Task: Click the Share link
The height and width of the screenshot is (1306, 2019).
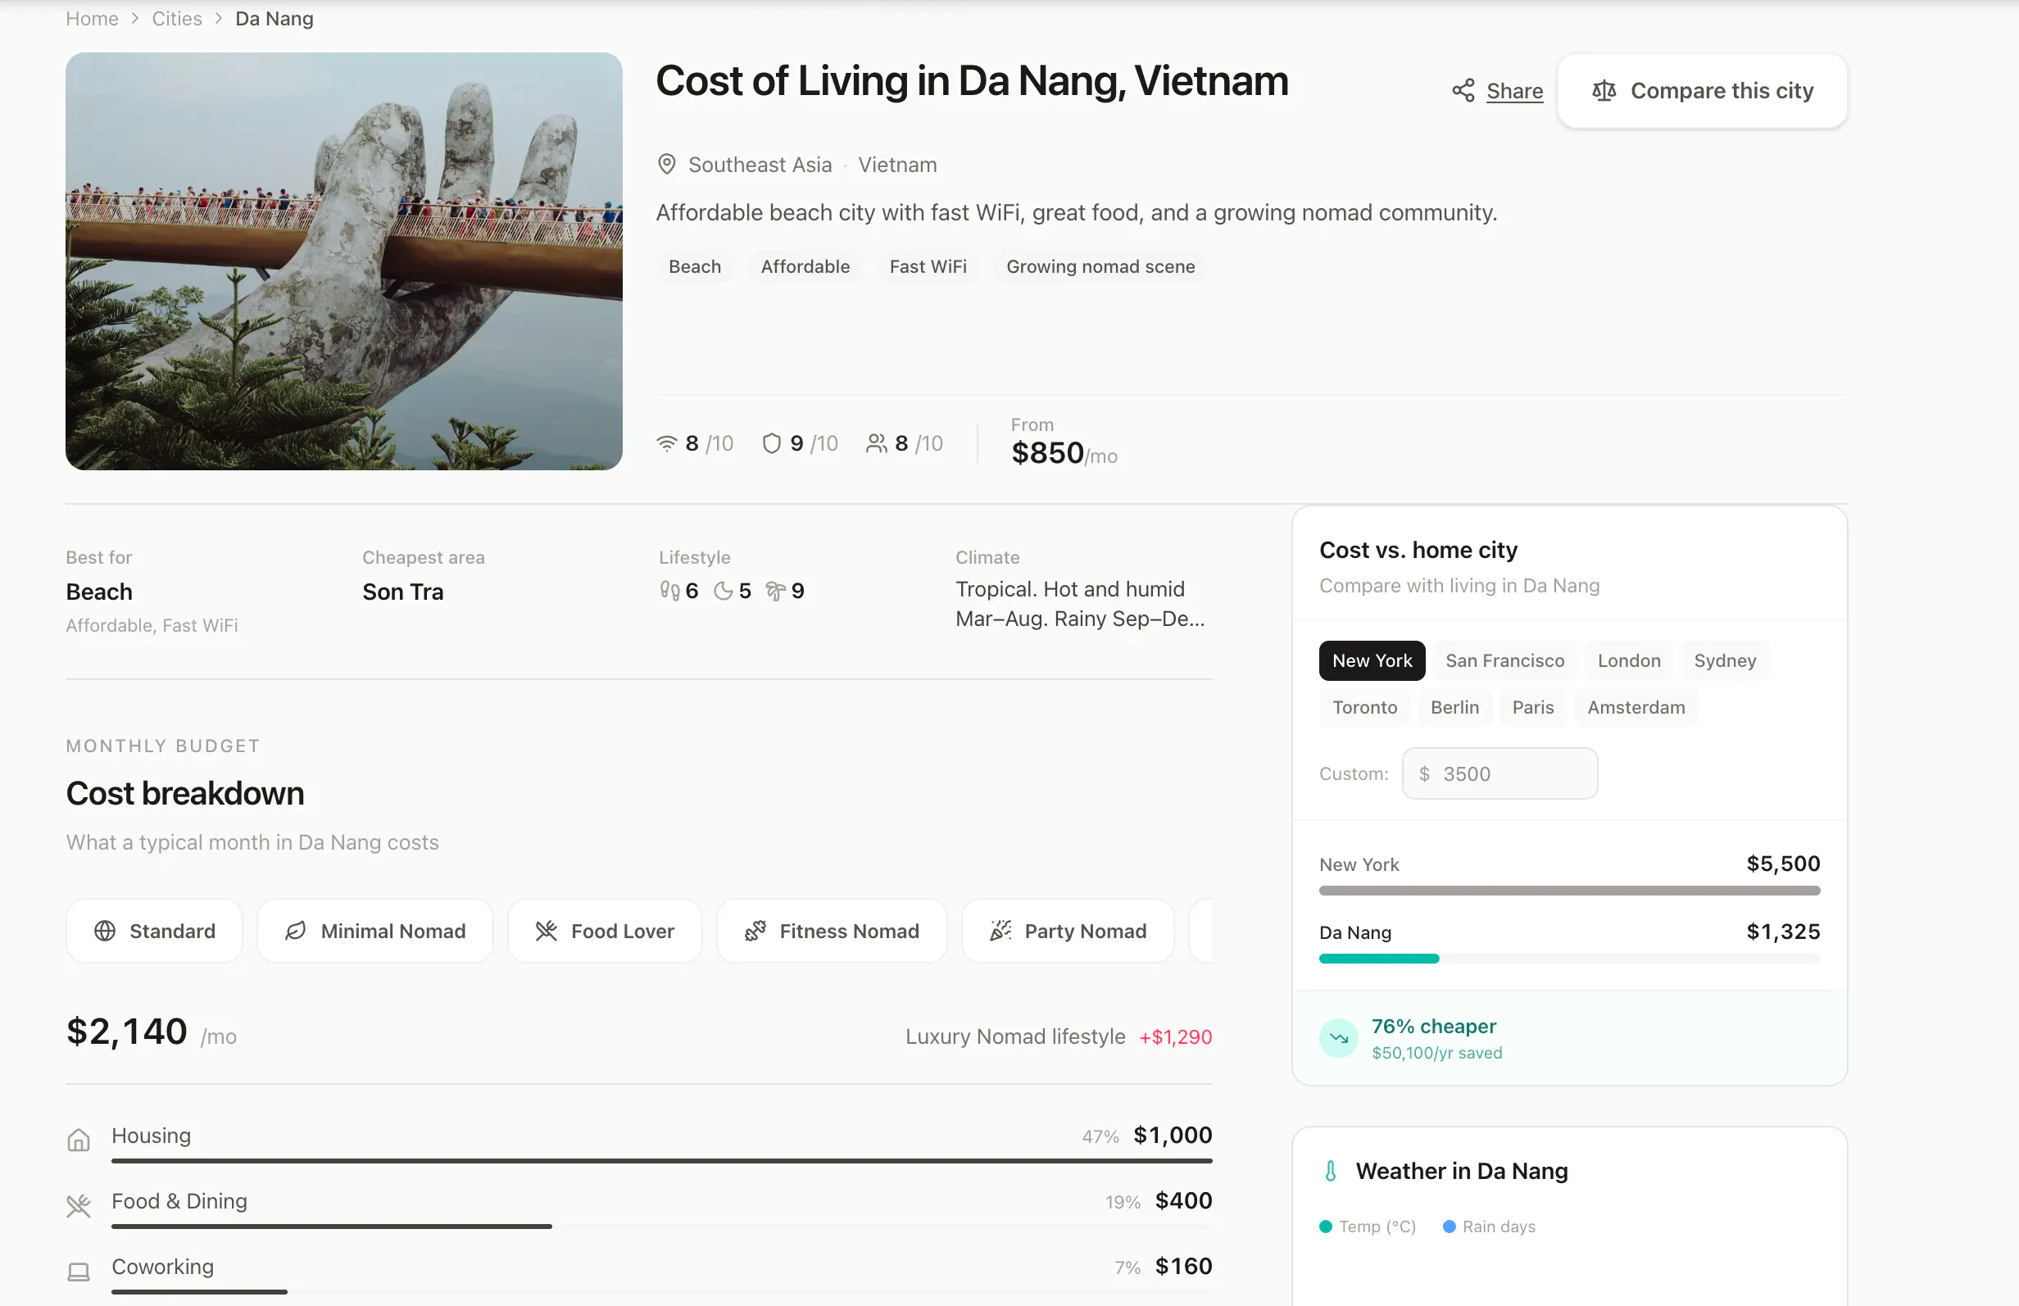Action: click(x=1514, y=91)
